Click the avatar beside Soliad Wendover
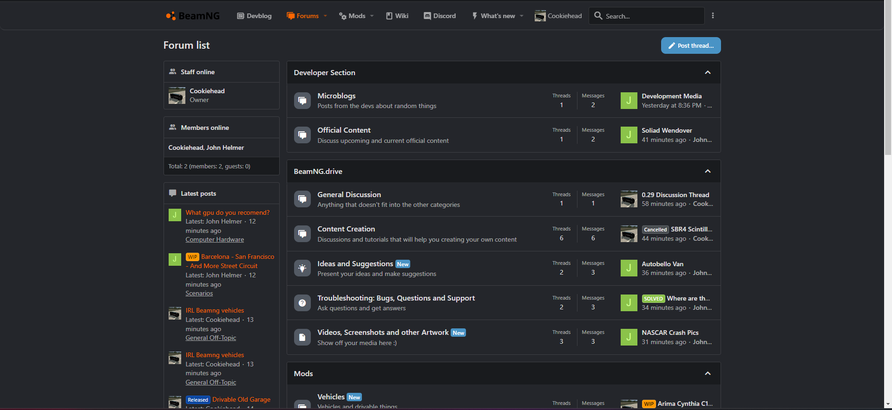 coord(629,135)
